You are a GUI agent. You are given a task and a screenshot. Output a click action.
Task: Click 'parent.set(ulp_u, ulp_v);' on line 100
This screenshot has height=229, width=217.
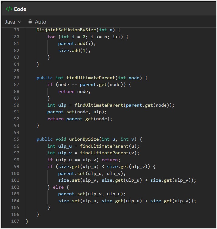click(x=92, y=173)
